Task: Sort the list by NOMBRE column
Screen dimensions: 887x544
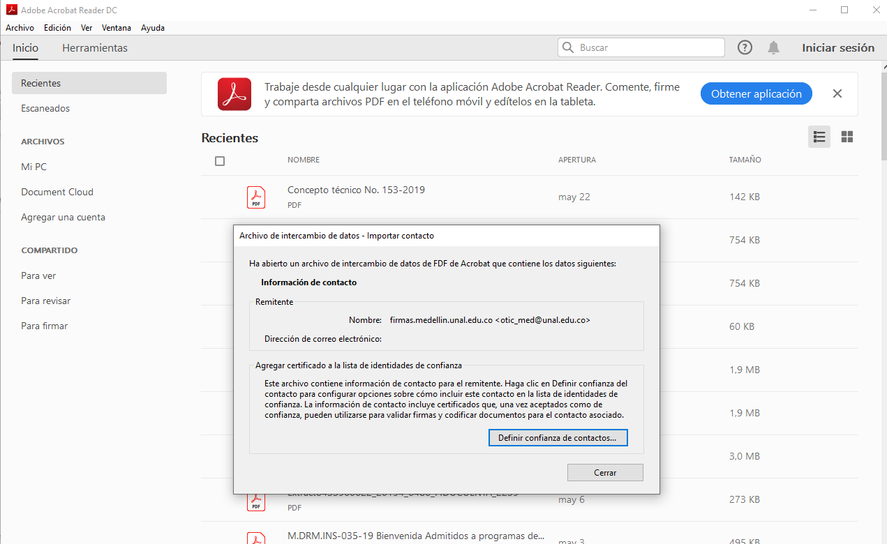Action: (304, 160)
